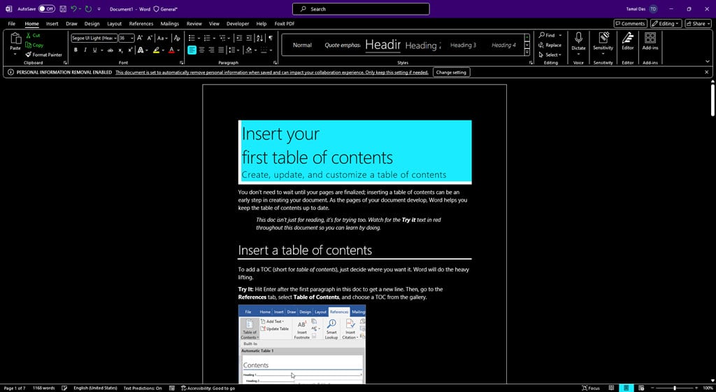
Task: Sort the selected paragraphs A to Z
Action: pyautogui.click(x=260, y=38)
